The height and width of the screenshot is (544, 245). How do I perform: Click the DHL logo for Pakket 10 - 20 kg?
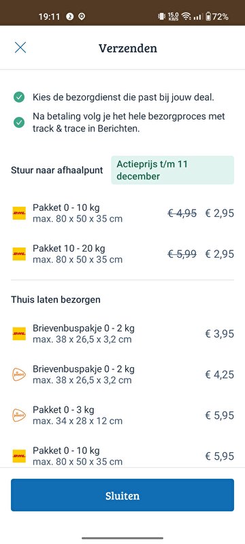click(x=19, y=254)
